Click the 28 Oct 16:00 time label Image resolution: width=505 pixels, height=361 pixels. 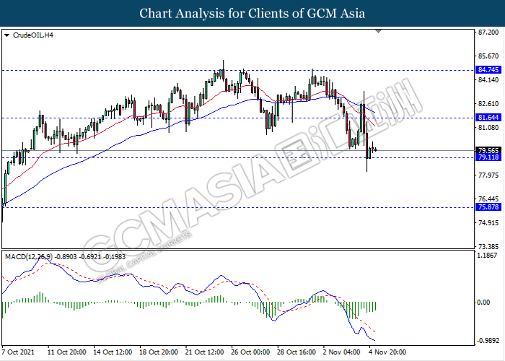(297, 352)
